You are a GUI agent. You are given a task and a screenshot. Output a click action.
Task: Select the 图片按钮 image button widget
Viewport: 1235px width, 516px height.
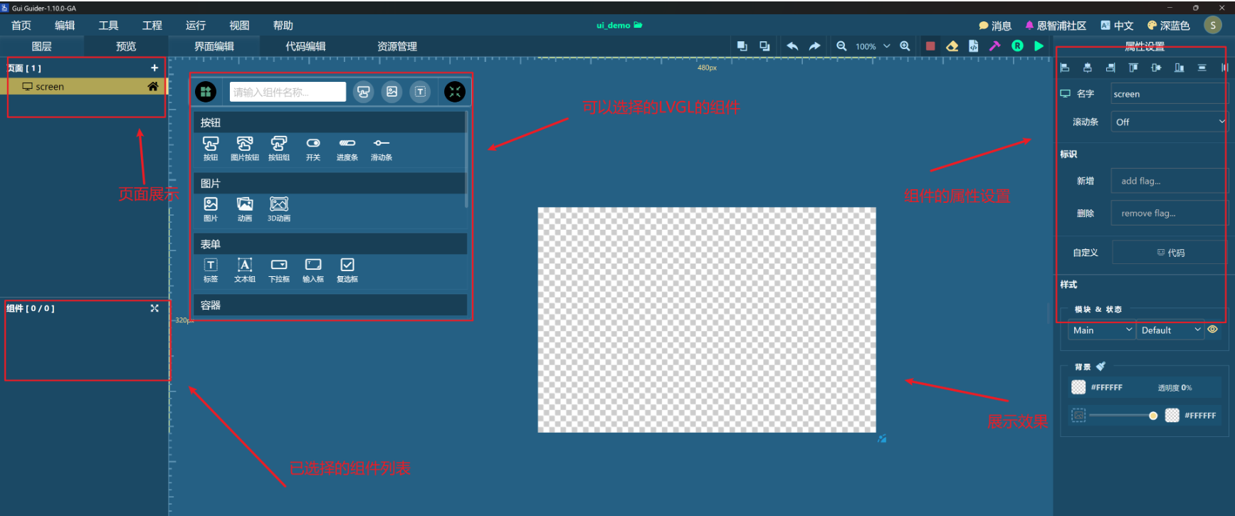coord(244,148)
